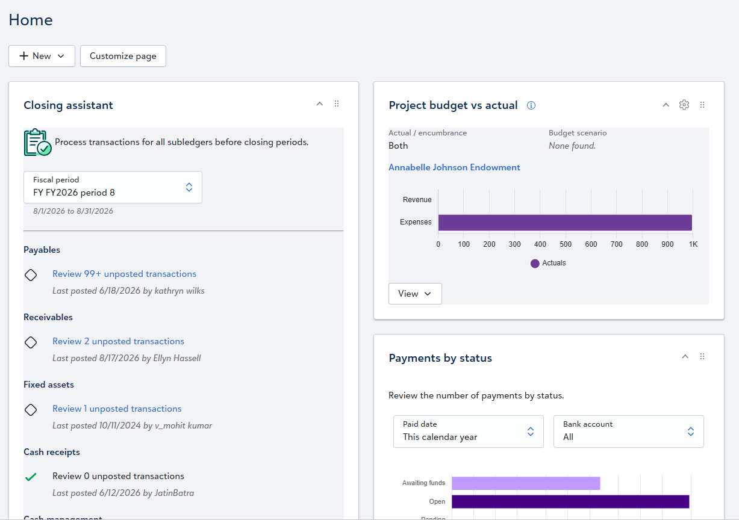This screenshot has width=739, height=520.
Task: Click diamond status icon under Receivables
Action: coord(31,342)
